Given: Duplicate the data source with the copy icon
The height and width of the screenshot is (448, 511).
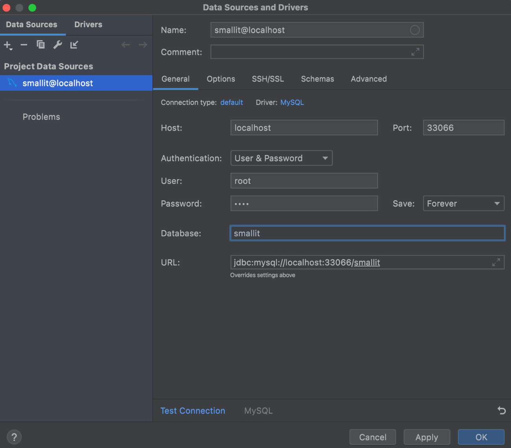Looking at the screenshot, I should (41, 45).
